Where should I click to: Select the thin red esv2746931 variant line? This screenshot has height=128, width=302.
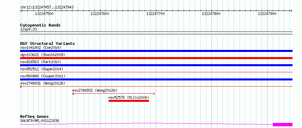156,87
